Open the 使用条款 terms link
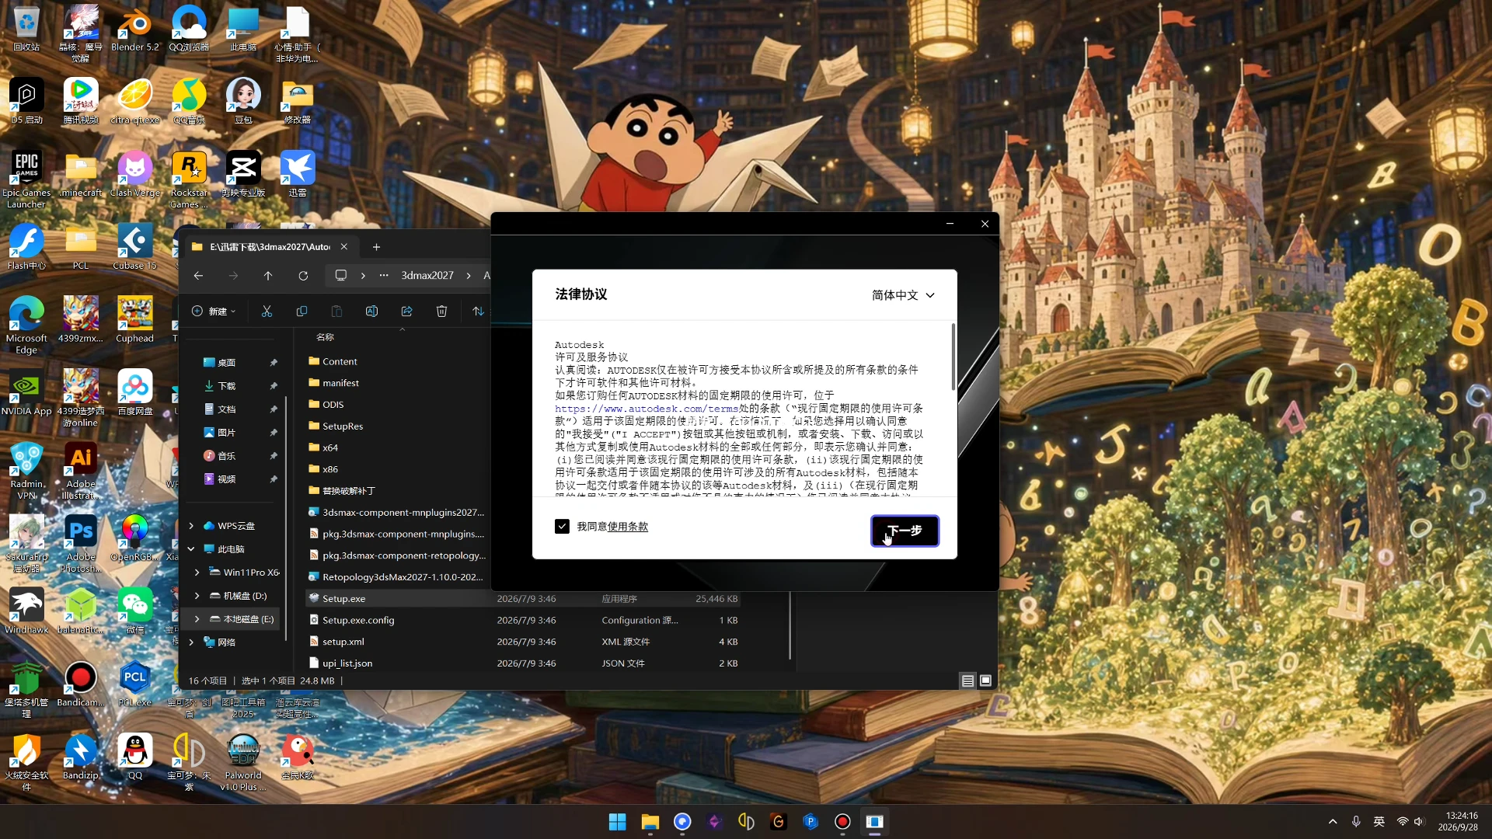 click(x=628, y=527)
